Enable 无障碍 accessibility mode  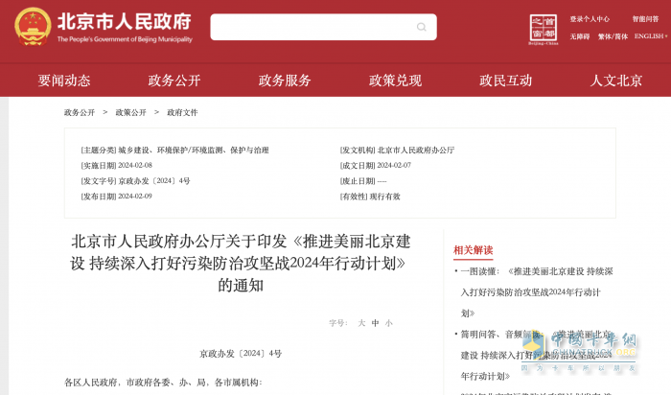coord(580,36)
